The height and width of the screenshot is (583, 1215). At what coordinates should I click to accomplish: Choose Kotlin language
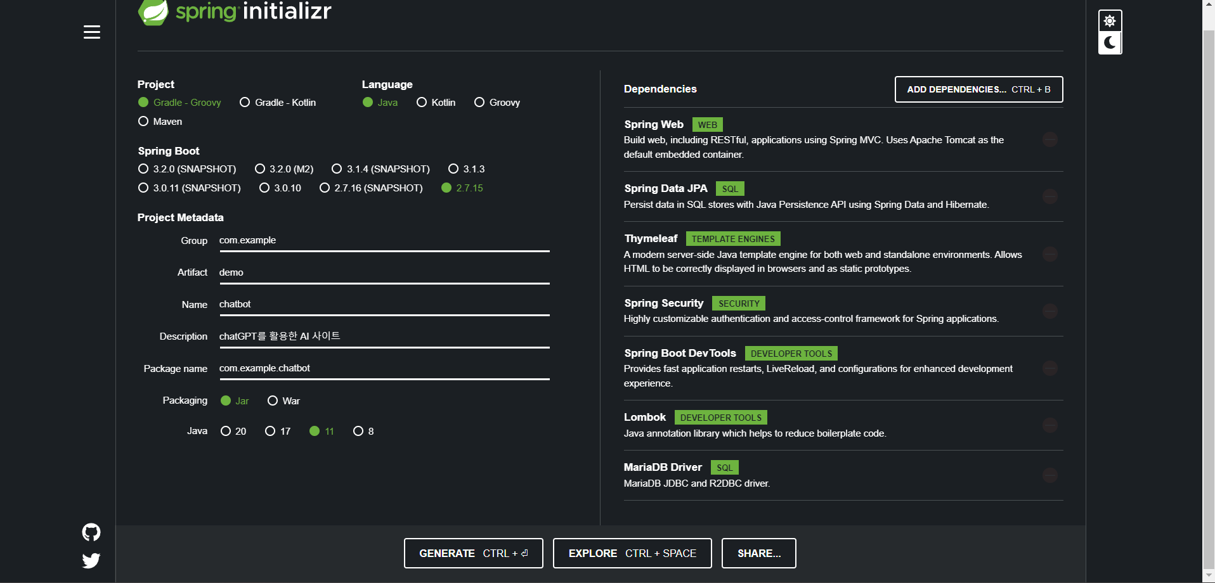pyautogui.click(x=436, y=103)
